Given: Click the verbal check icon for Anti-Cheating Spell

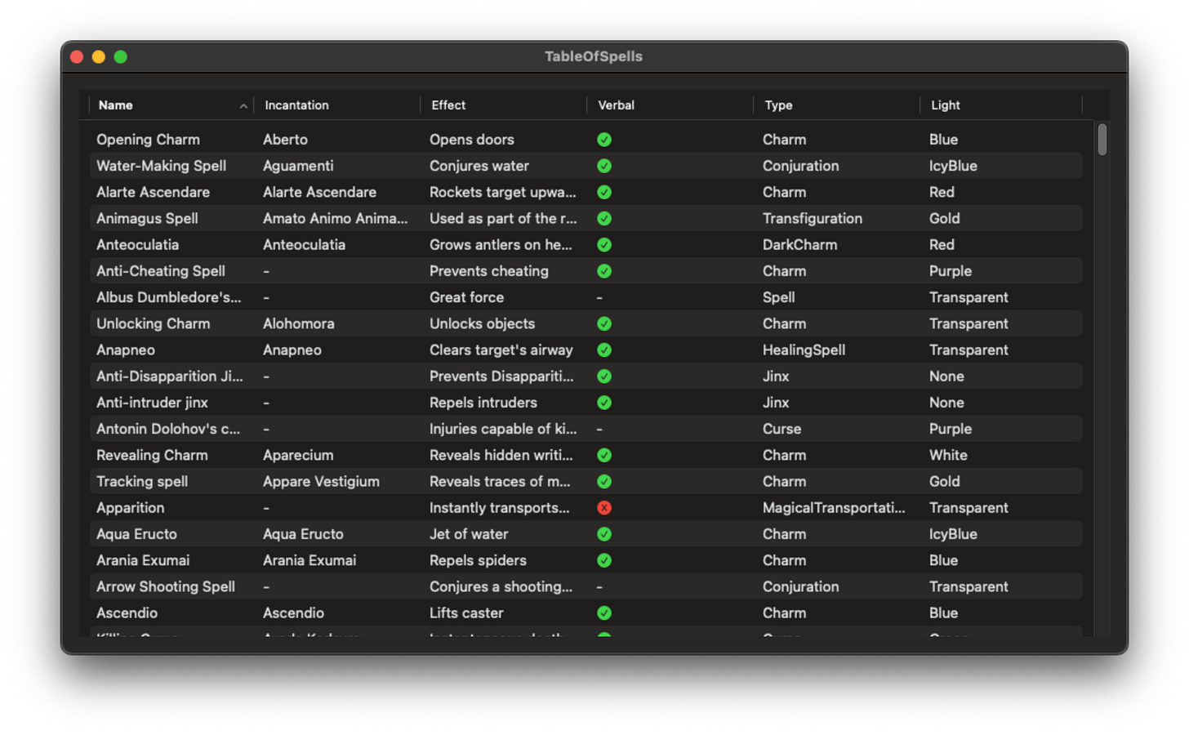Looking at the screenshot, I should (604, 271).
